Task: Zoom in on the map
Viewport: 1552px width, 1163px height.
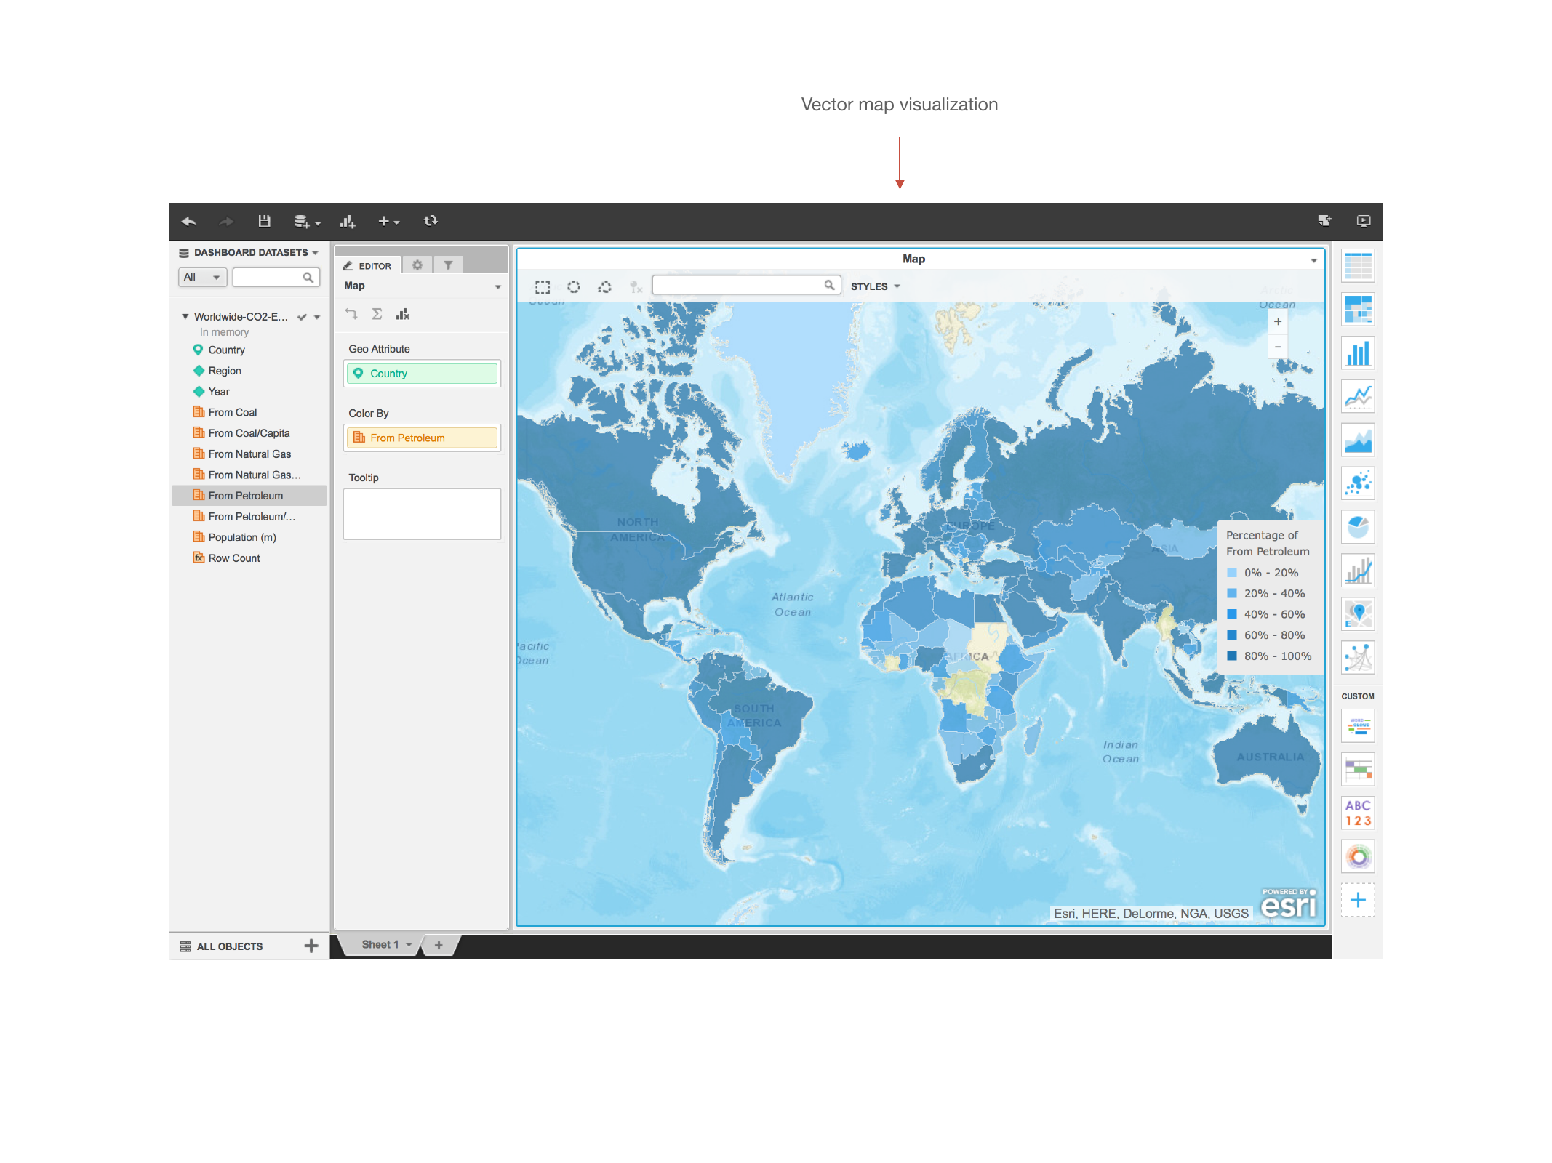Action: 1278,321
